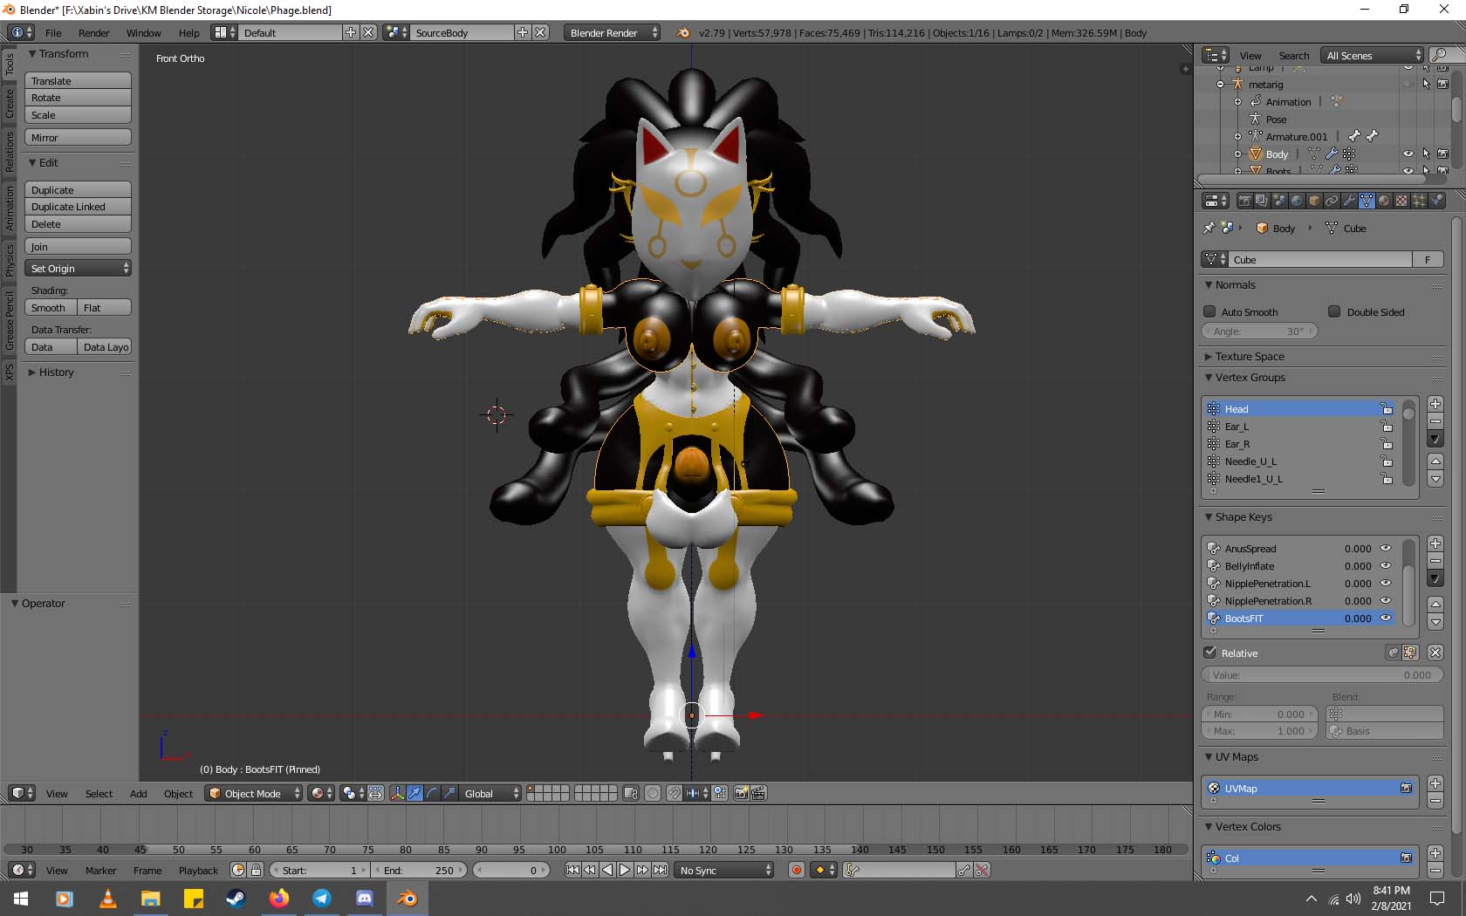
Task: Click the shape key Value slider
Action: pyautogui.click(x=1322, y=675)
